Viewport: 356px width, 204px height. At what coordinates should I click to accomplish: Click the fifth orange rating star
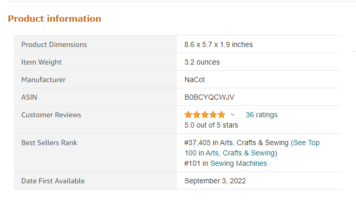pyautogui.click(x=221, y=115)
